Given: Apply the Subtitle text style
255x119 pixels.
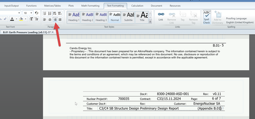Looking at the screenshot, I should [128, 17].
